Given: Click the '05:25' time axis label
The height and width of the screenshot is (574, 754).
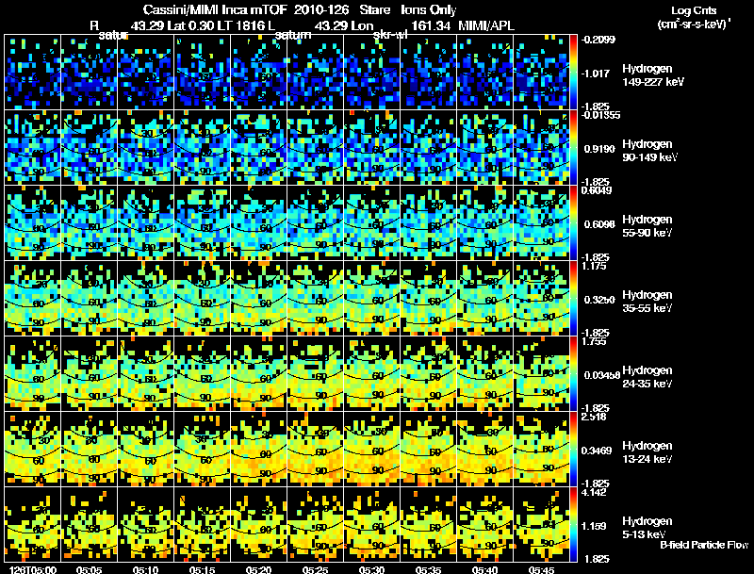Looking at the screenshot, I should coord(315,569).
